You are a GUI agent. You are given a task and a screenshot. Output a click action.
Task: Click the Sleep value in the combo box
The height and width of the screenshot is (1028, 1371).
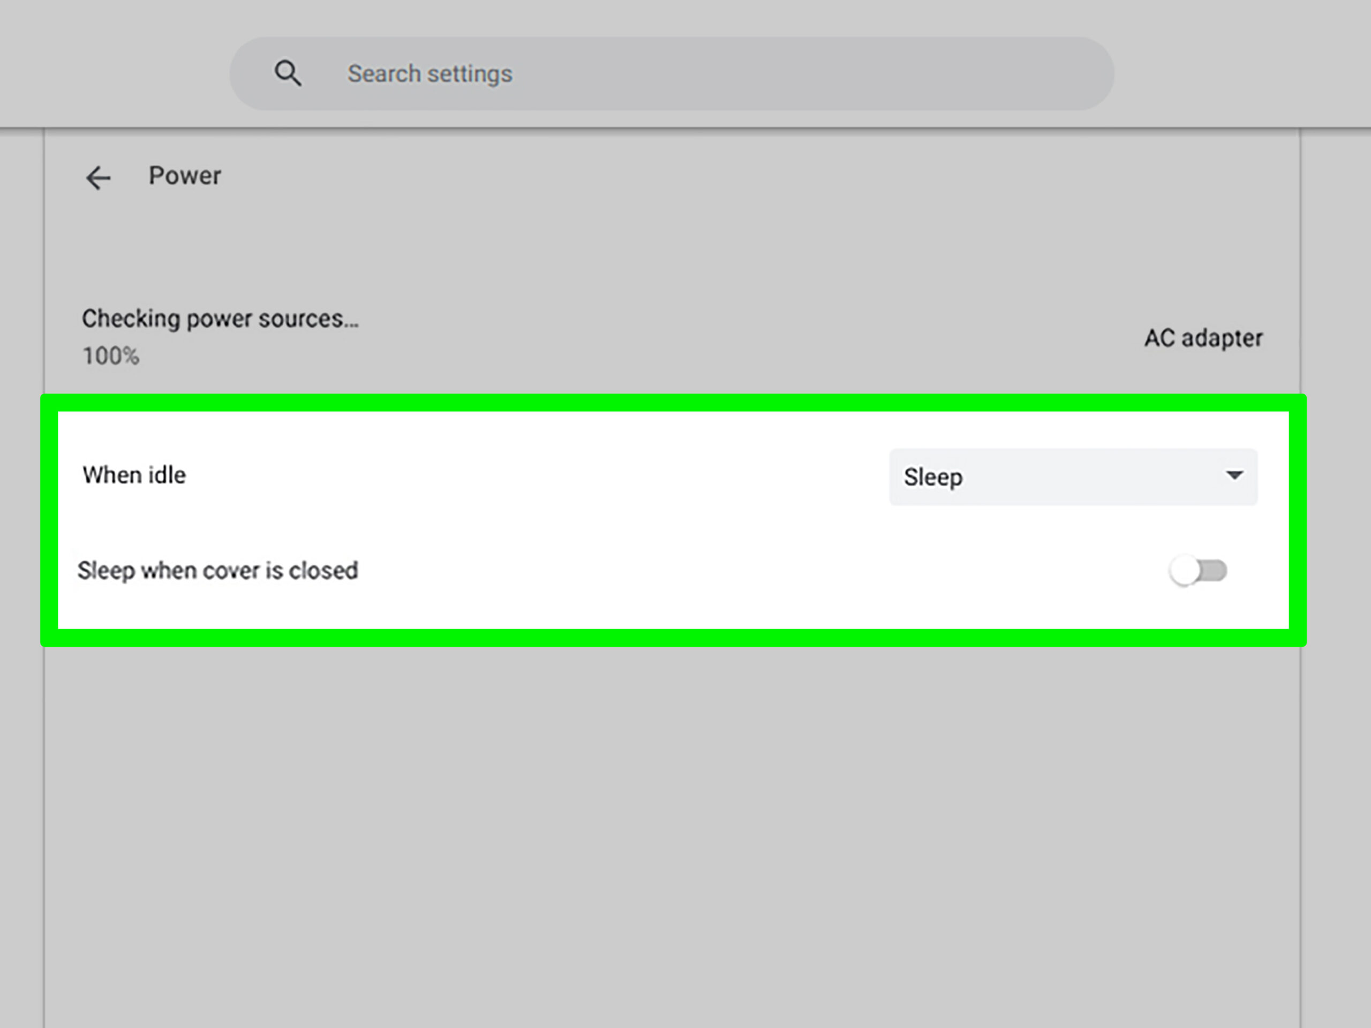coord(933,477)
